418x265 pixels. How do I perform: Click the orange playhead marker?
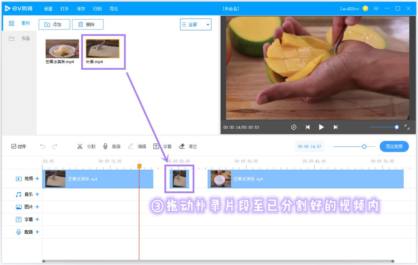click(139, 166)
